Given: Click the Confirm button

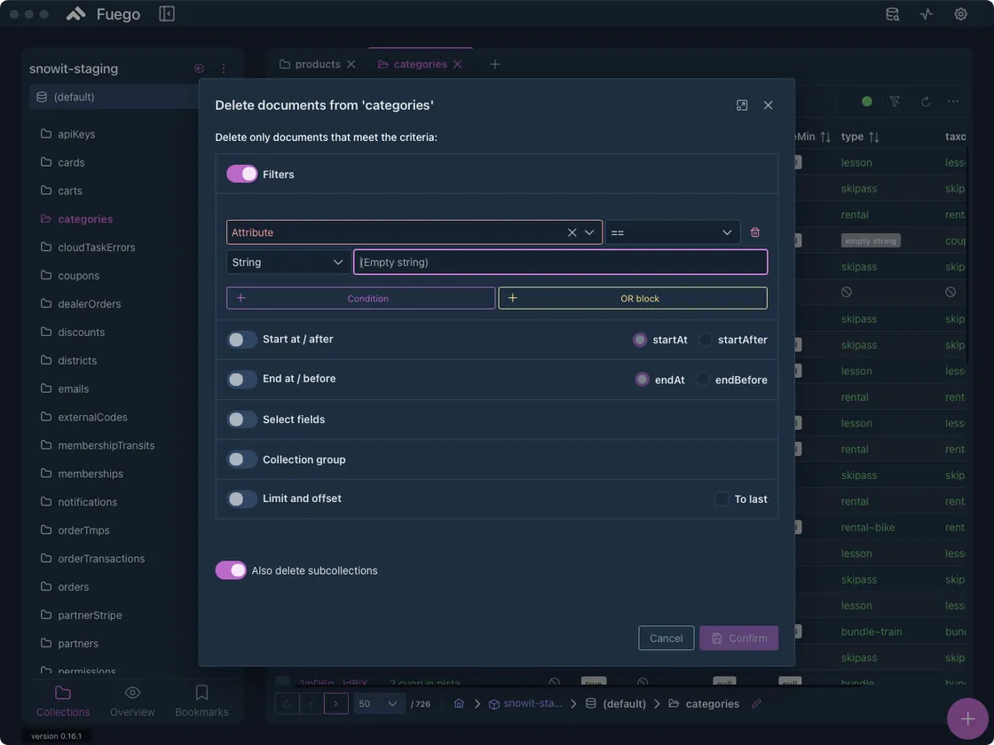Looking at the screenshot, I should [738, 638].
